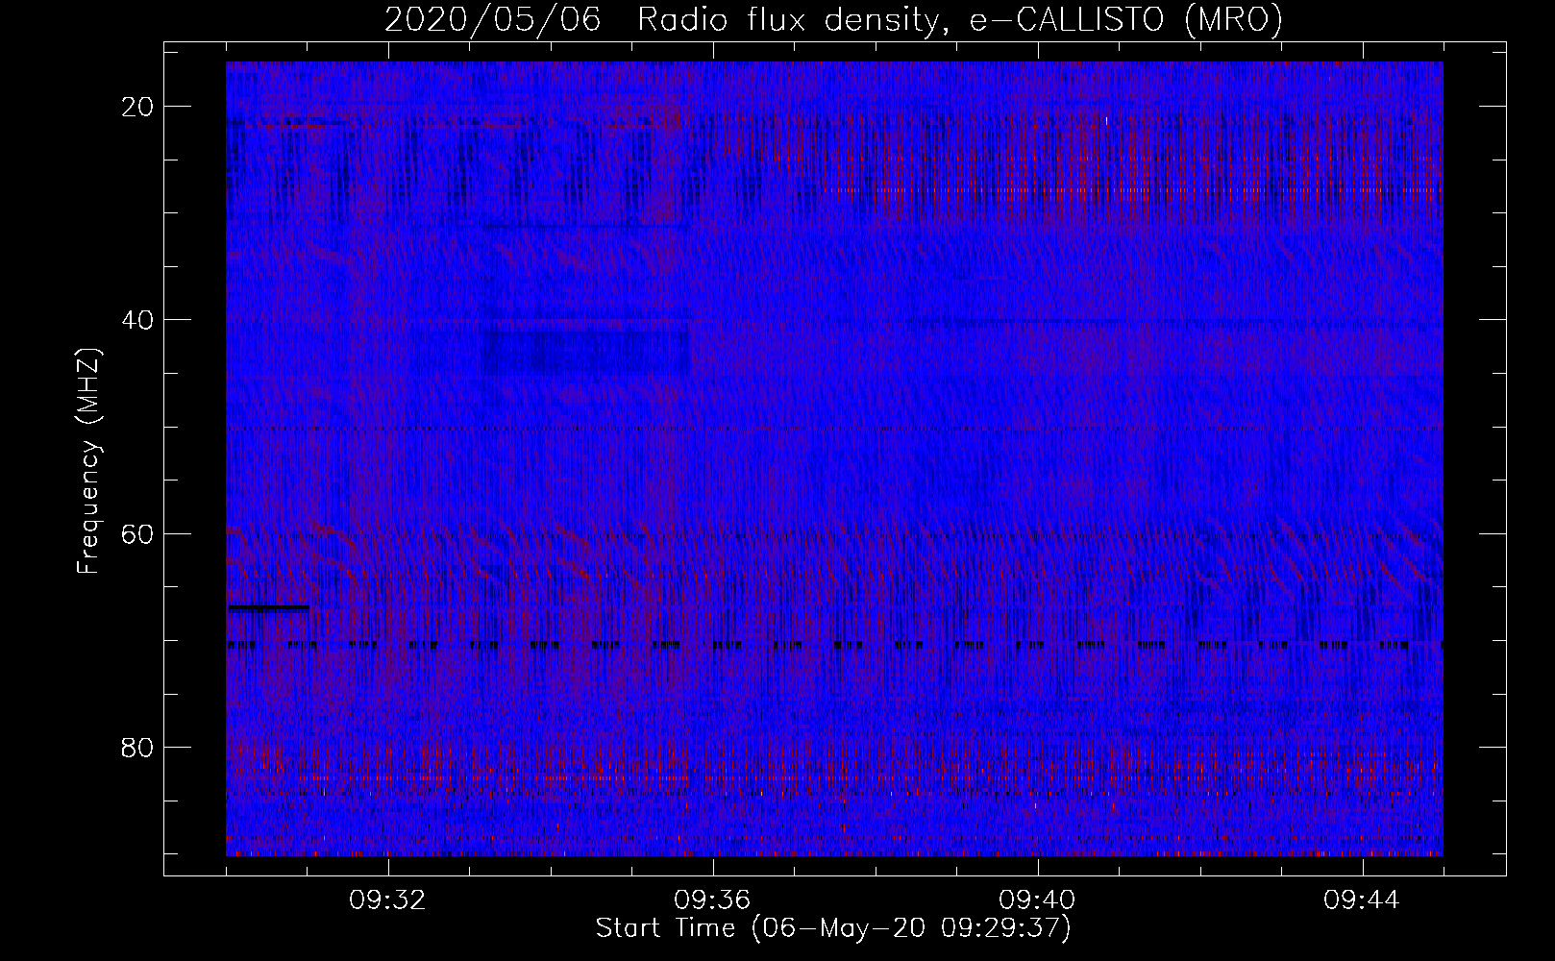Click the dark blue rectangular patch near 42 MHz
This screenshot has height=961, width=1555.
coord(586,353)
